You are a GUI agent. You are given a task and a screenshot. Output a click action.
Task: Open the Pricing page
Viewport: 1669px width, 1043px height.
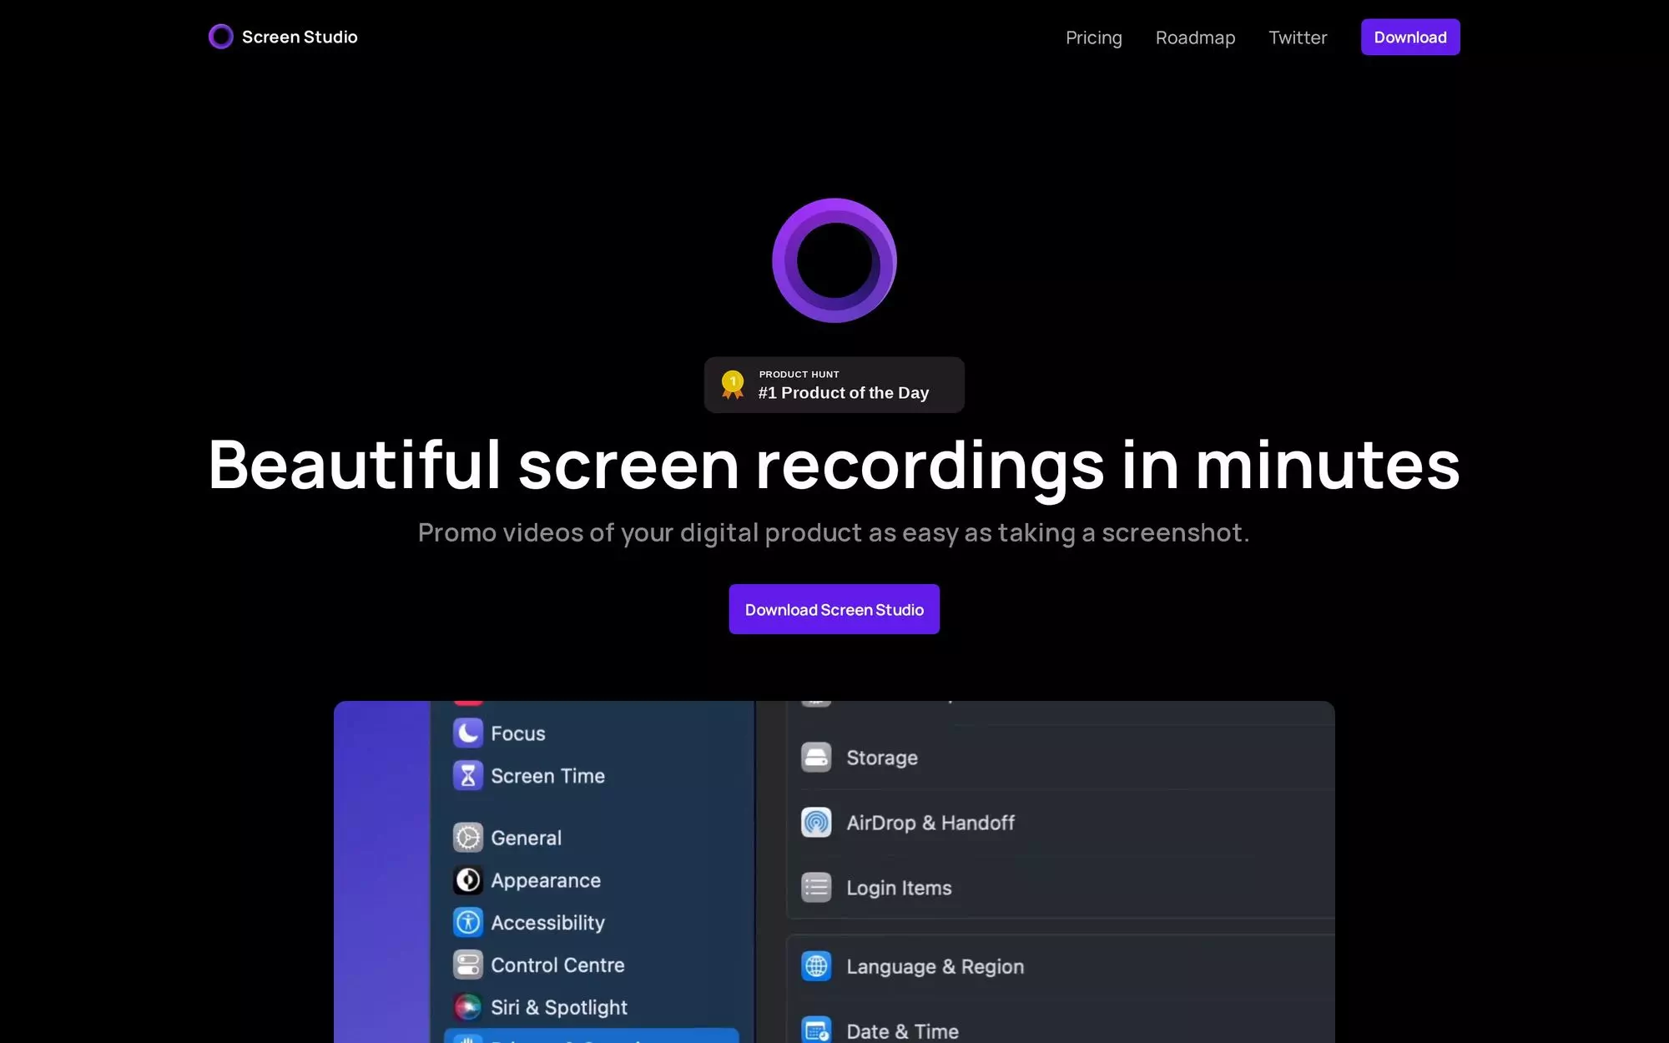[x=1094, y=38]
